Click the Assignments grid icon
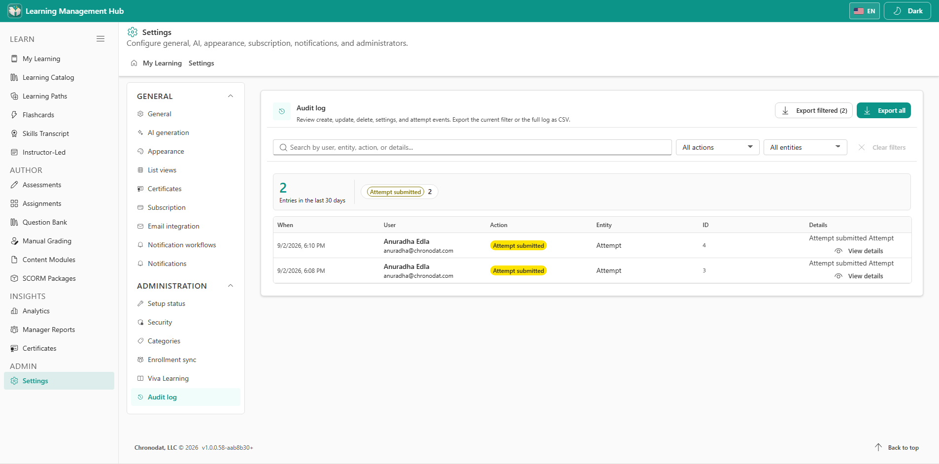Viewport: 939px width, 464px height. (x=14, y=203)
